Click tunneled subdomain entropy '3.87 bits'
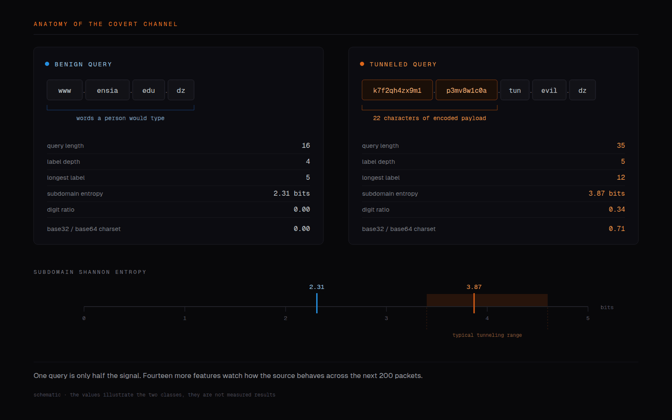Image resolution: width=672 pixels, height=420 pixels. click(x=606, y=193)
